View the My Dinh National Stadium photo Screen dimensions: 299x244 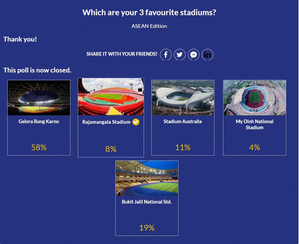coord(254,98)
